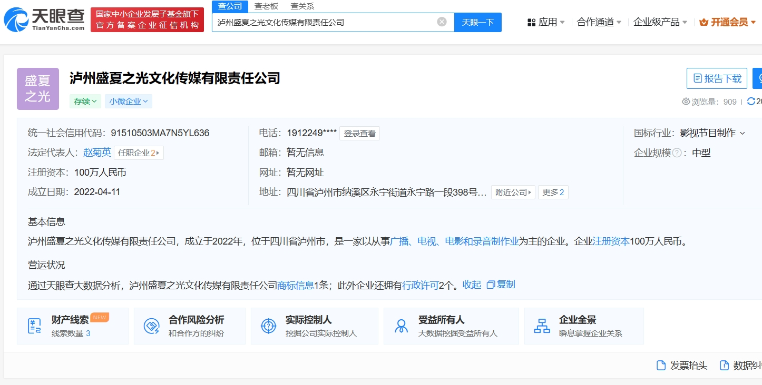Click the 天眼一下 search button
This screenshot has width=762, height=385.
[478, 22]
